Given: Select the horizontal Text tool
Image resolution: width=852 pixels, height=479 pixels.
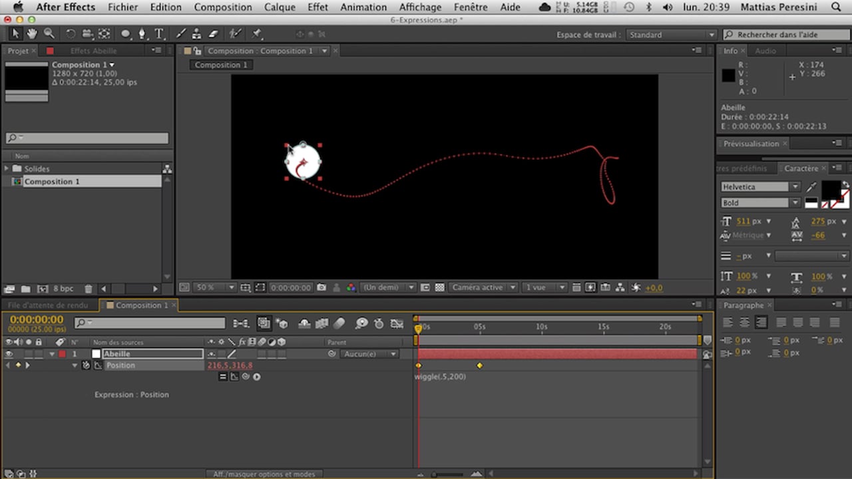Looking at the screenshot, I should click(x=159, y=33).
